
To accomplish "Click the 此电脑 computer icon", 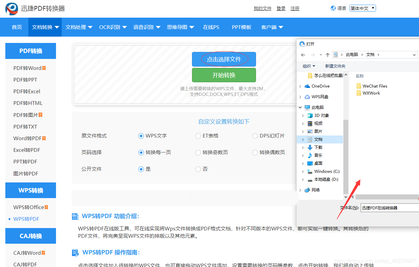I will (307, 108).
